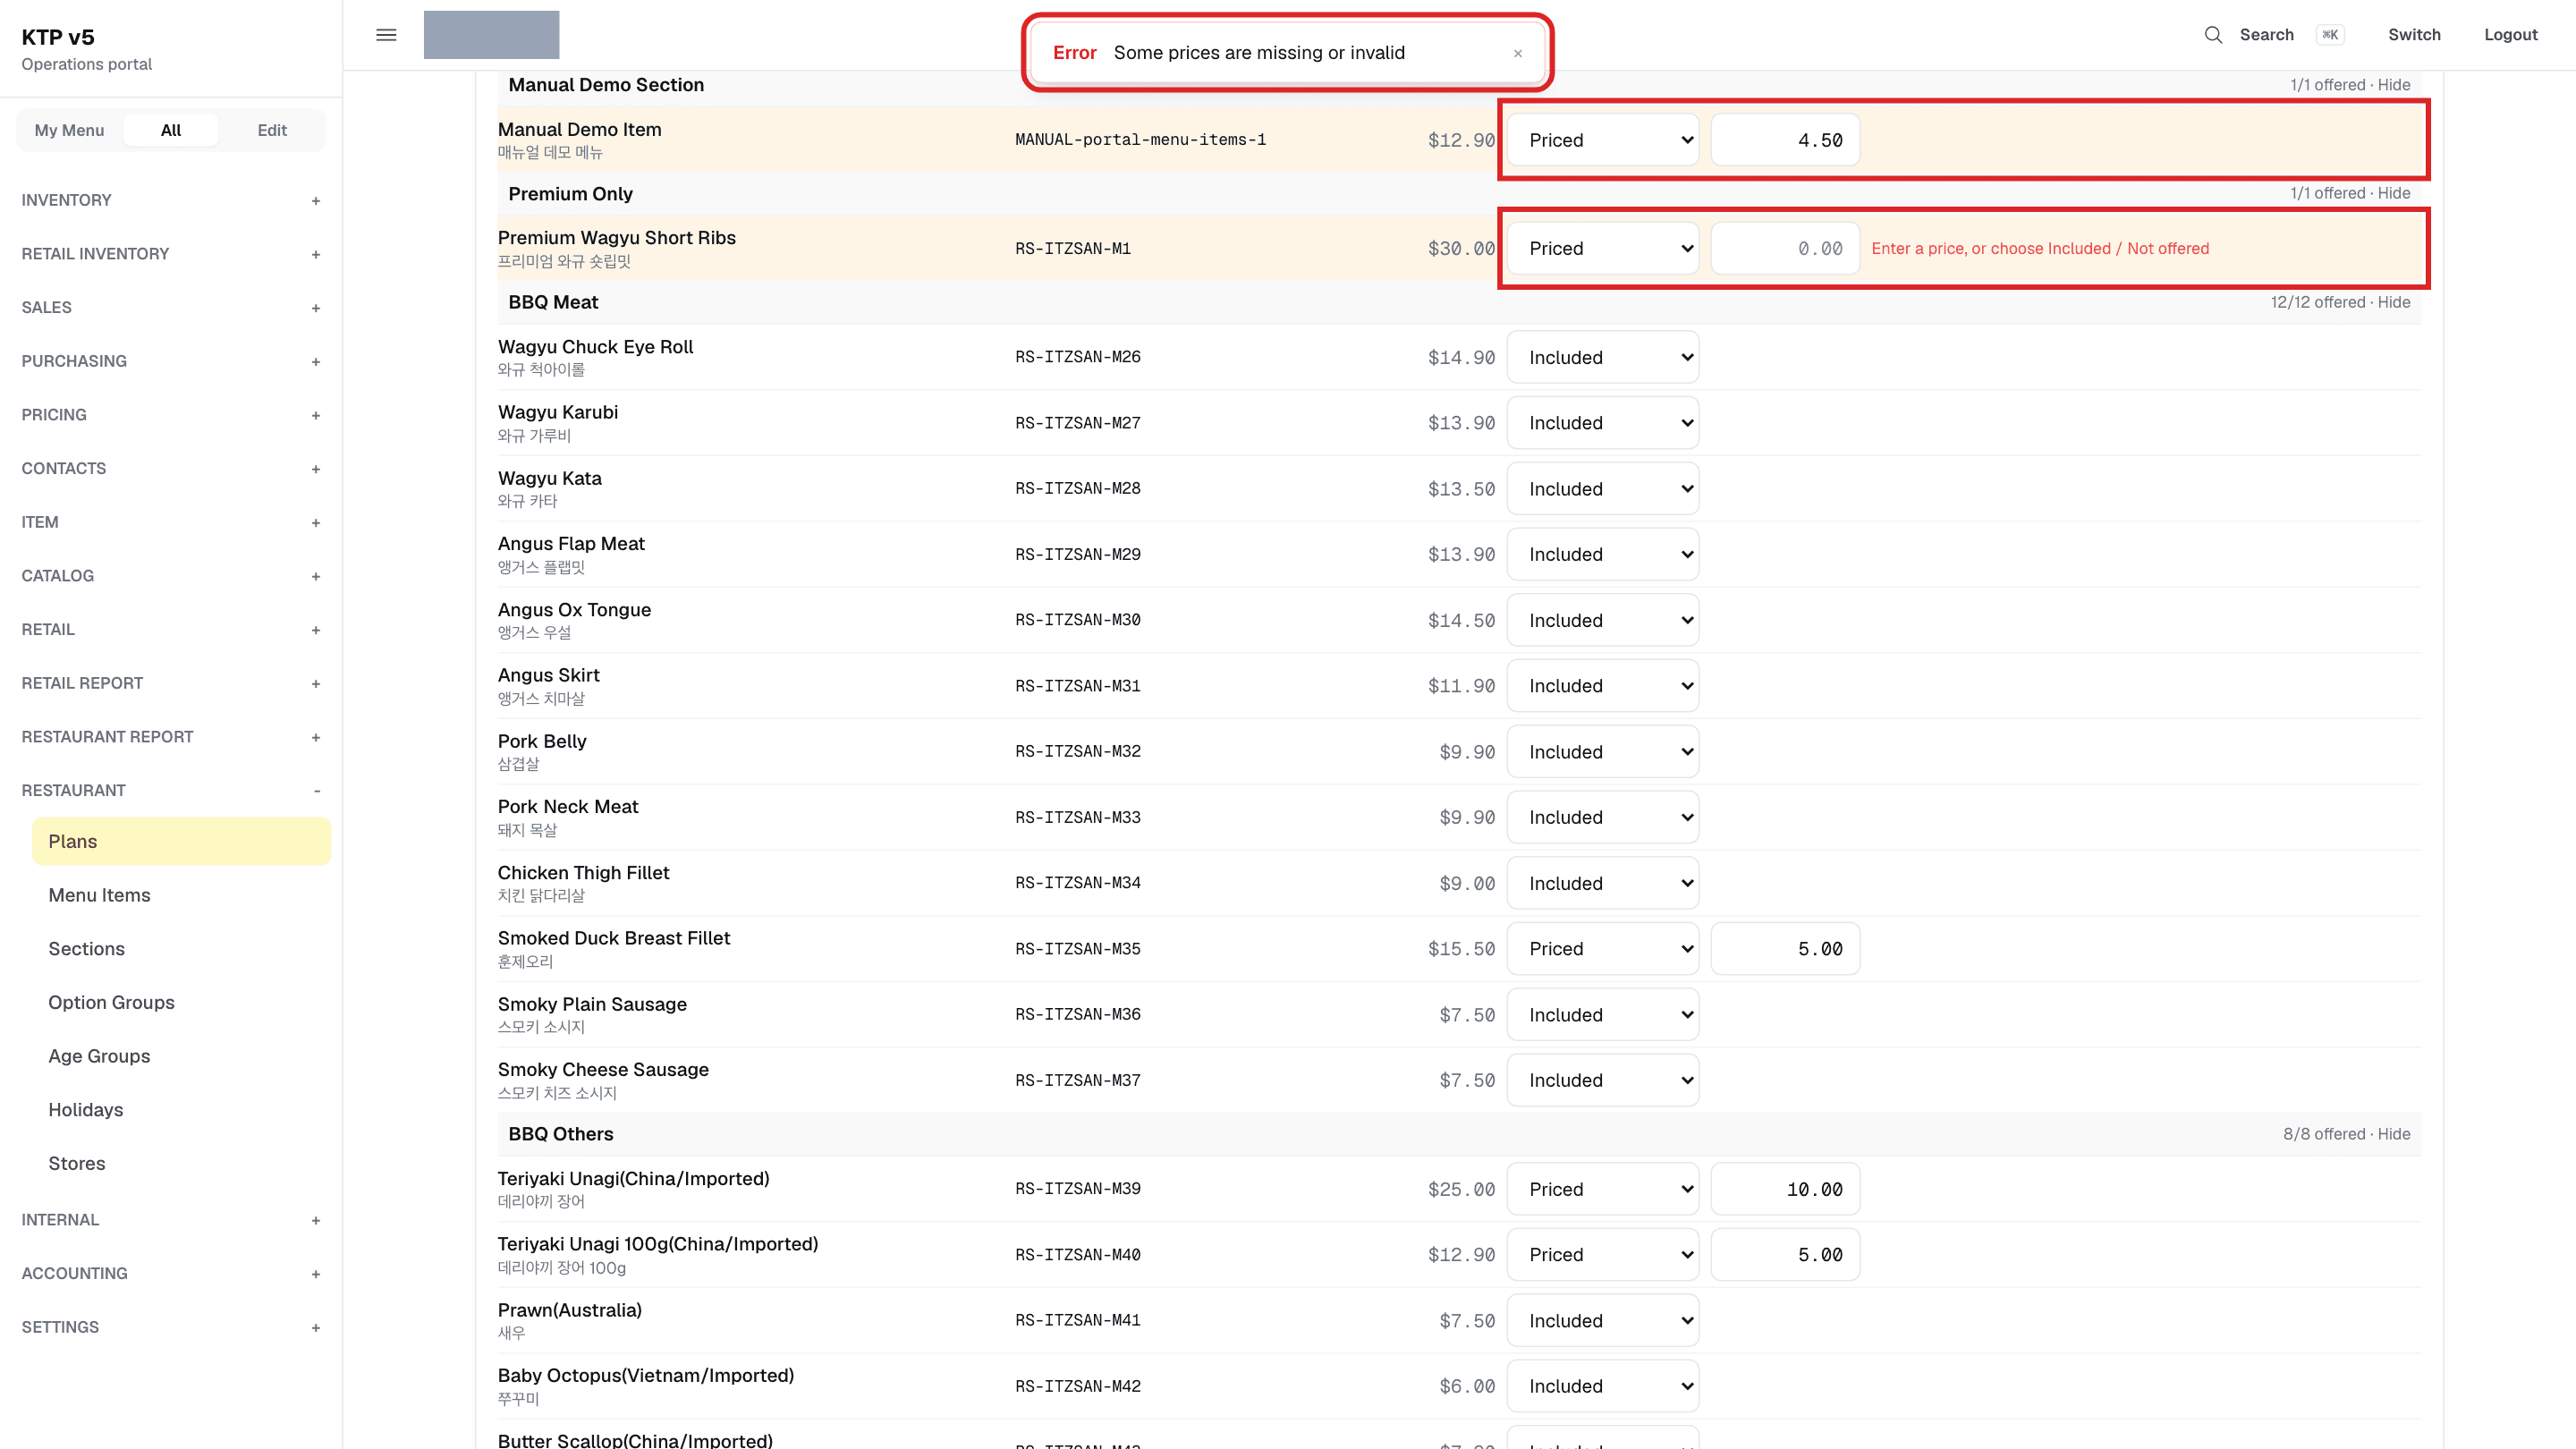Toggle the hamburger sidebar menu icon
This screenshot has height=1449, width=2576.
coord(386,35)
